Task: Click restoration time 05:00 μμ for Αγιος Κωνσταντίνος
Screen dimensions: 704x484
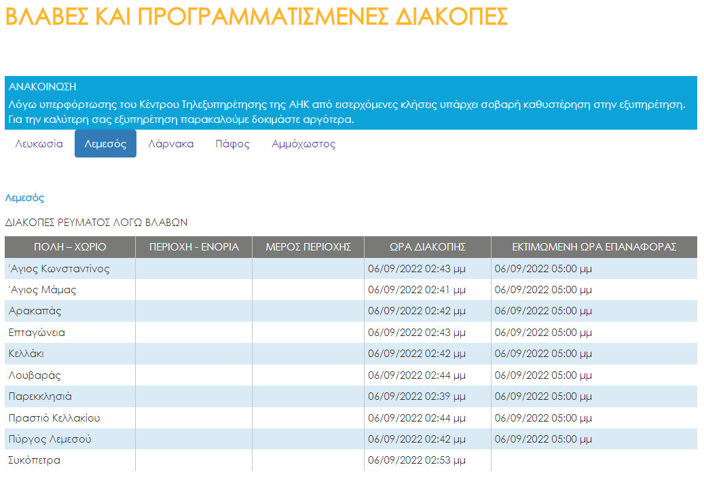Action: (x=543, y=269)
